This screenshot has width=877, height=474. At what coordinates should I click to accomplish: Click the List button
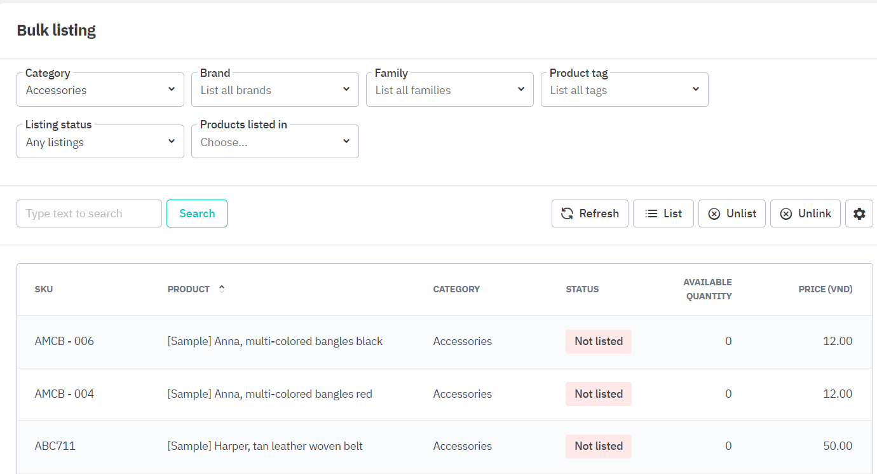pyautogui.click(x=663, y=213)
